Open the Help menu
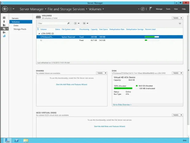190x143 pixels. coord(184,9)
